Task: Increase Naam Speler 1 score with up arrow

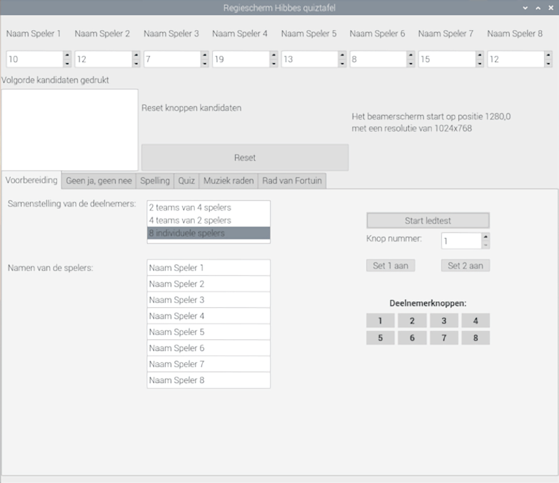Action: point(67,55)
